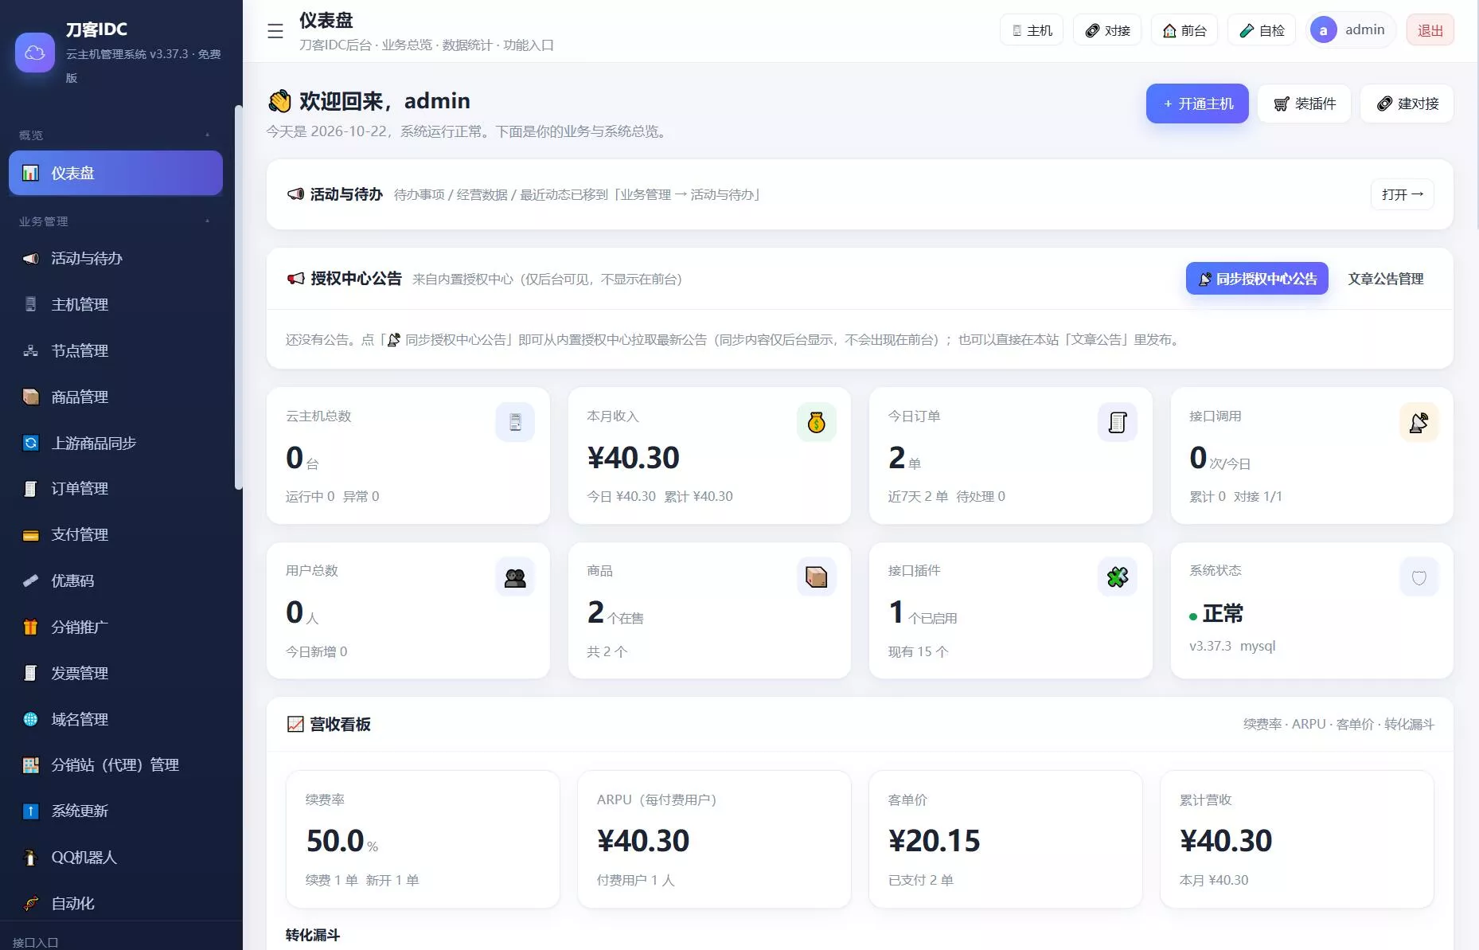
Task: Click the cloud logo icon of 刀客IDC
Action: (x=35, y=53)
